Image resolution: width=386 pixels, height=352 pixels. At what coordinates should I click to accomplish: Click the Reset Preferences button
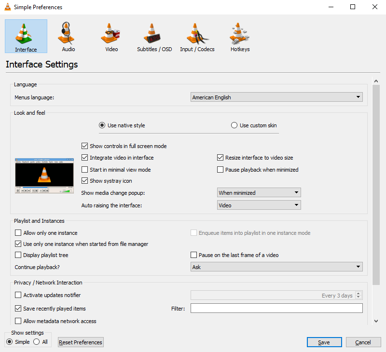point(81,342)
